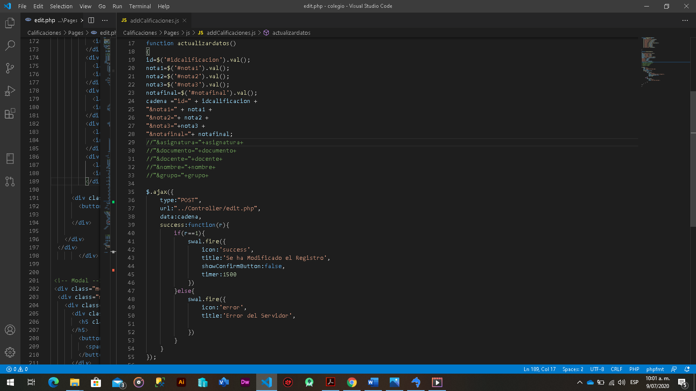The height and width of the screenshot is (391, 696).
Task: Open the Go menu
Action: click(102, 6)
